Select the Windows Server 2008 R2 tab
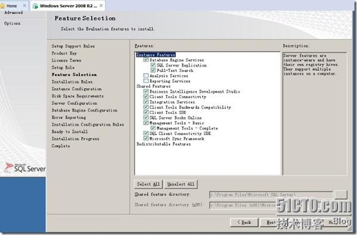 [x=68, y=5]
